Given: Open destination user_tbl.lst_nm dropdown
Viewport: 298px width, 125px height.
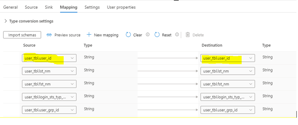Looking at the screenshot, I should click(251, 71).
